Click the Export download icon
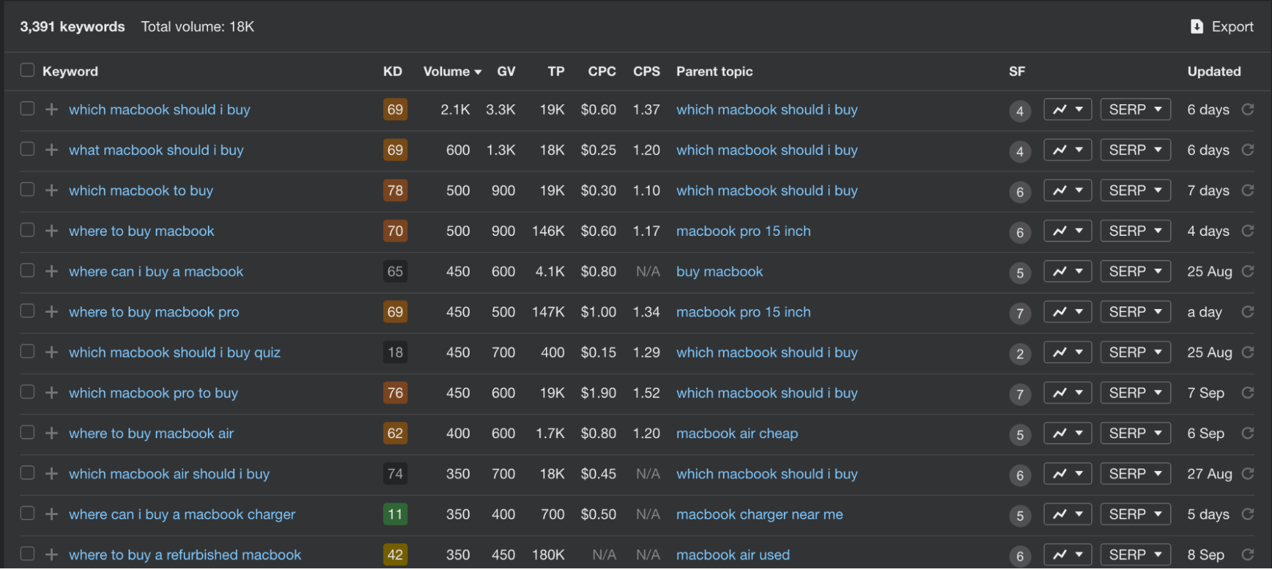Viewport: 1272px width, 569px height. click(x=1197, y=27)
